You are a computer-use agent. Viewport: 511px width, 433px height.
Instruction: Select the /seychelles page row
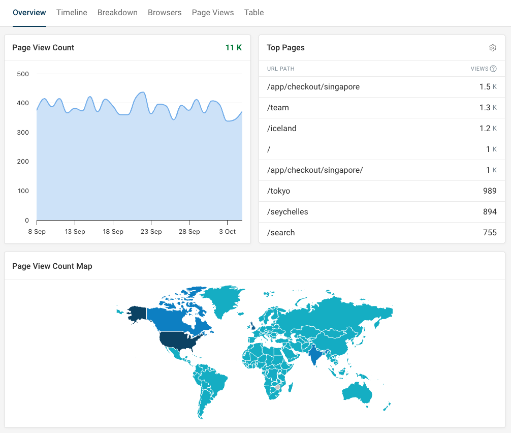tap(381, 212)
